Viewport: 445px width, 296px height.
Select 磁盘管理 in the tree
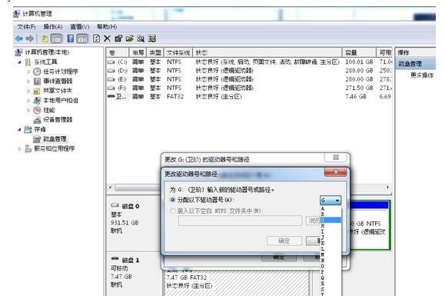(55, 139)
